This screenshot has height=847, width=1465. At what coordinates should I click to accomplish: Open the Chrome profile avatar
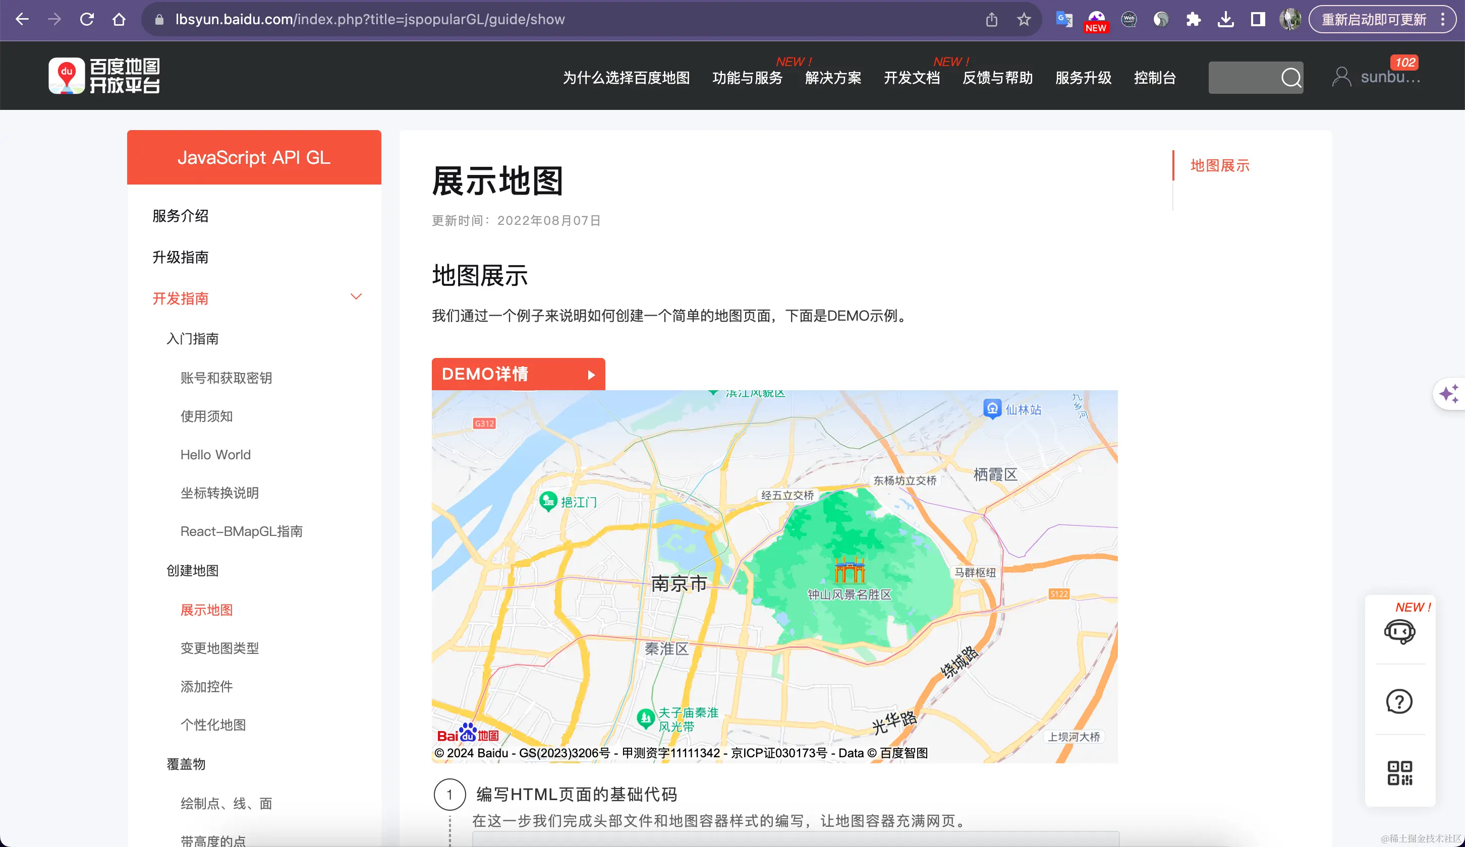pyautogui.click(x=1290, y=20)
